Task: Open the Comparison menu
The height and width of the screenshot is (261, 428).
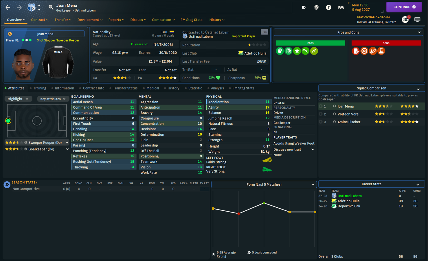Action: [163, 20]
